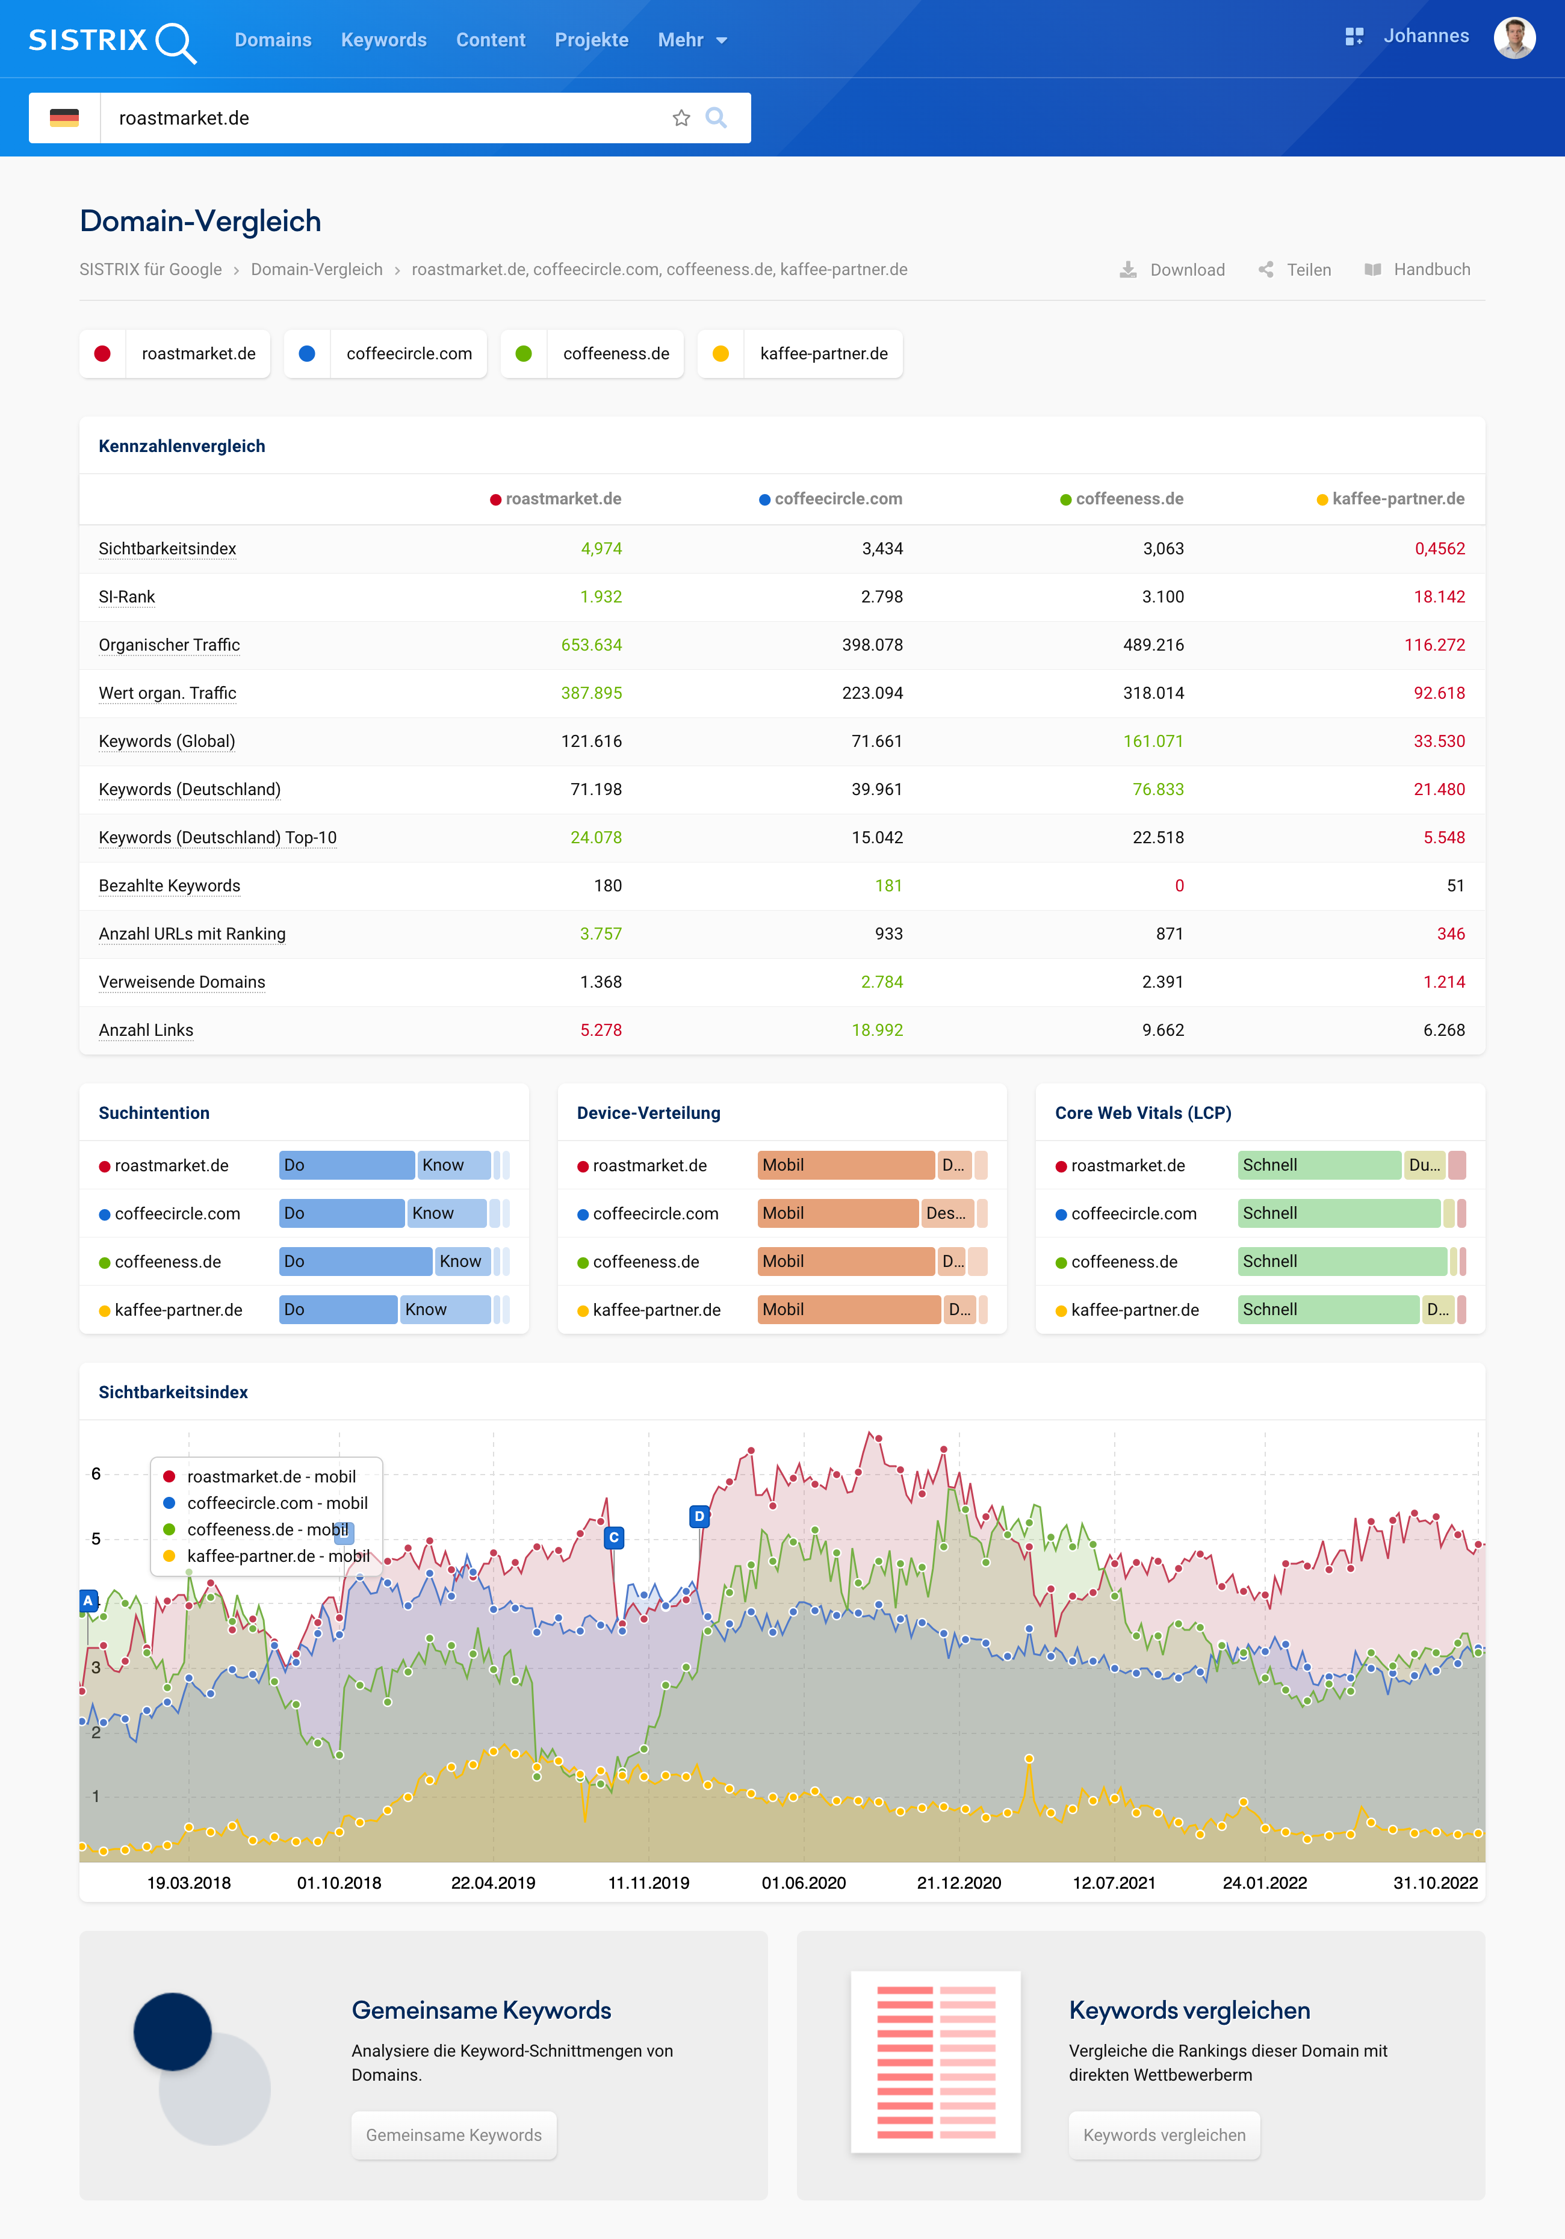Viewport: 1565px width, 2239px height.
Task: Click the Teilen share icon
Action: tap(1266, 270)
